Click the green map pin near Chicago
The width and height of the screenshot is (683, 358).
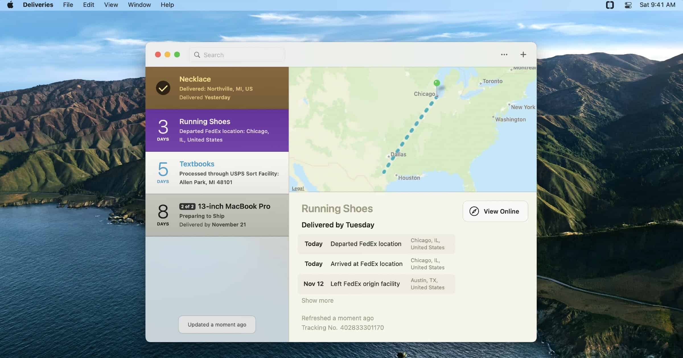click(437, 83)
